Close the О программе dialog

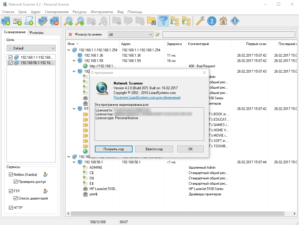tap(204, 73)
